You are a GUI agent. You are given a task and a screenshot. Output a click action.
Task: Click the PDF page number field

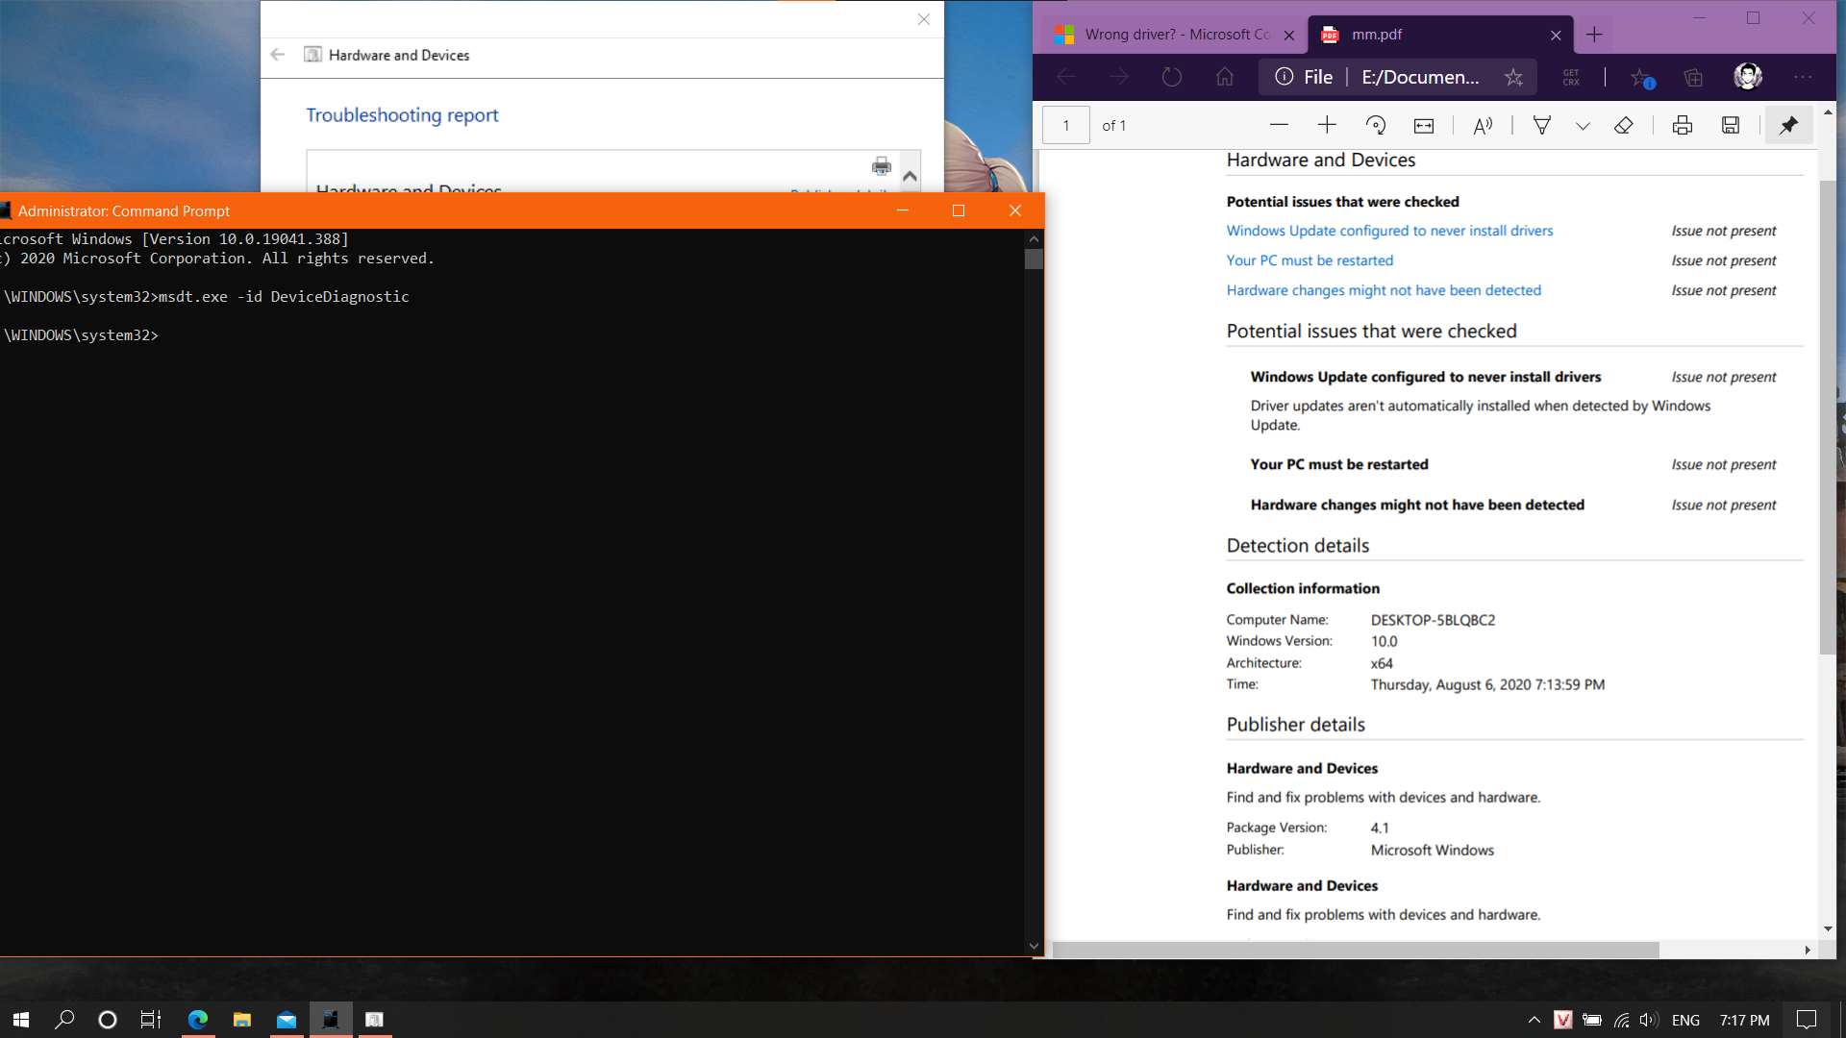click(1066, 126)
